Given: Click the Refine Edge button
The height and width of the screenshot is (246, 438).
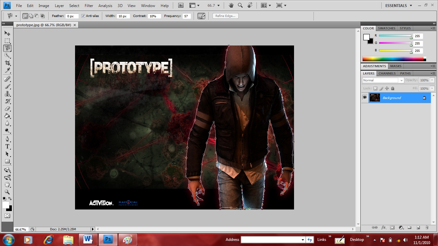Looking at the screenshot, I should pyautogui.click(x=225, y=16).
